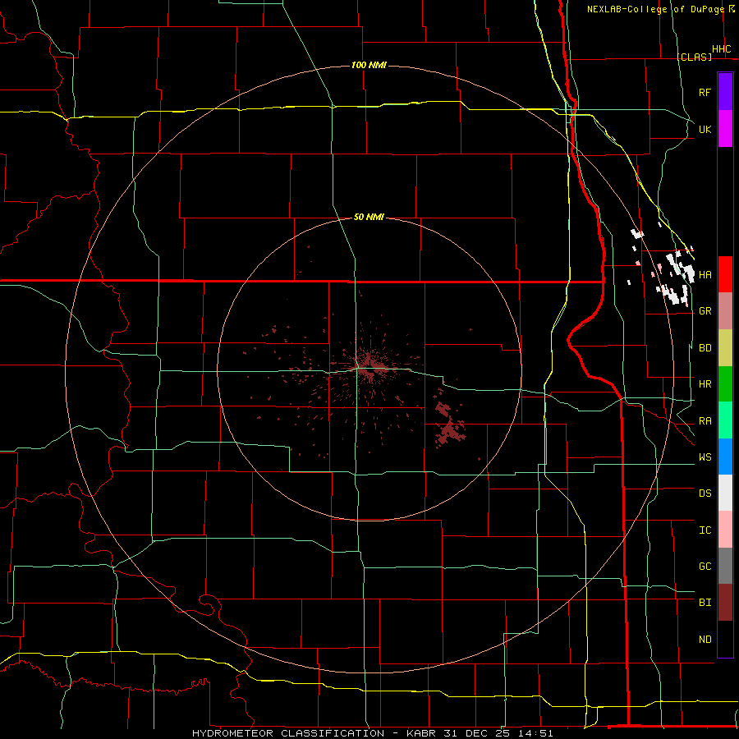739x739 pixels.
Task: Select the yellow BD legend swatch
Action: (725, 348)
